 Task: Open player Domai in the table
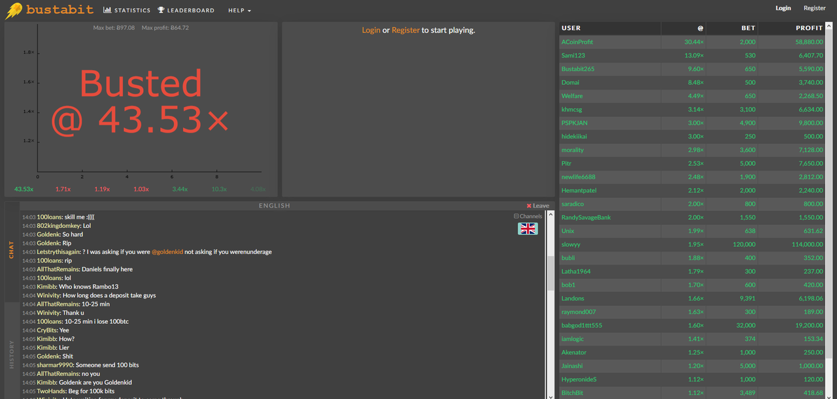pos(570,82)
